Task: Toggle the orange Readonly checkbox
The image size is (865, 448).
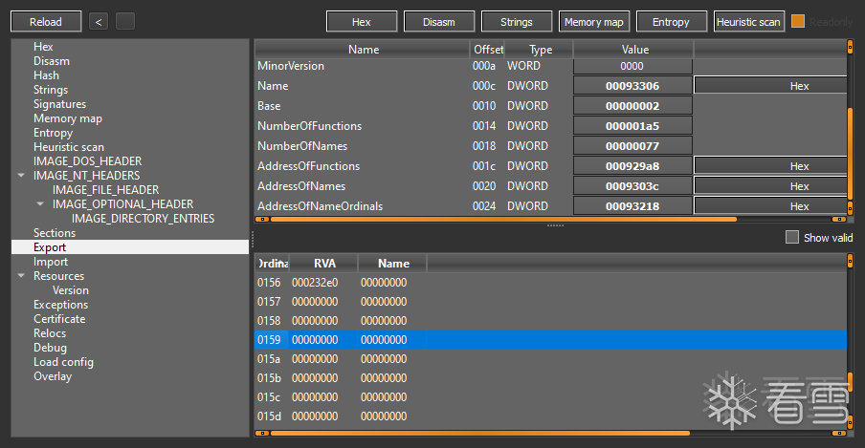Action: (798, 21)
